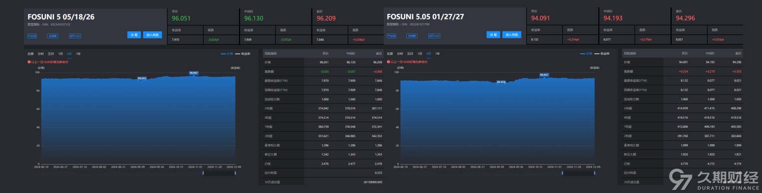
Task: Click second blue tag under FOSUNI 5 05/18/26
Action: pos(52,36)
